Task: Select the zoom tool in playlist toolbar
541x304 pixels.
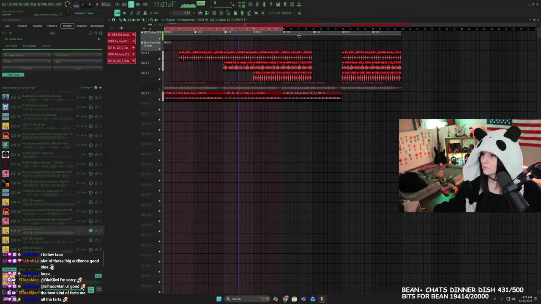Action: click(151, 20)
